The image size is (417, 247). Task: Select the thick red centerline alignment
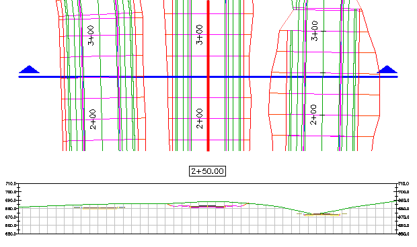click(208, 76)
